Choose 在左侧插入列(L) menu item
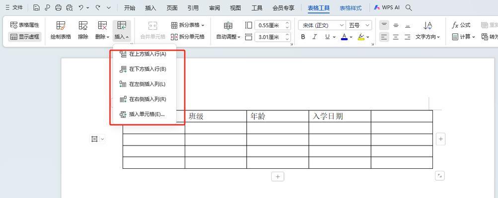 click(144, 84)
